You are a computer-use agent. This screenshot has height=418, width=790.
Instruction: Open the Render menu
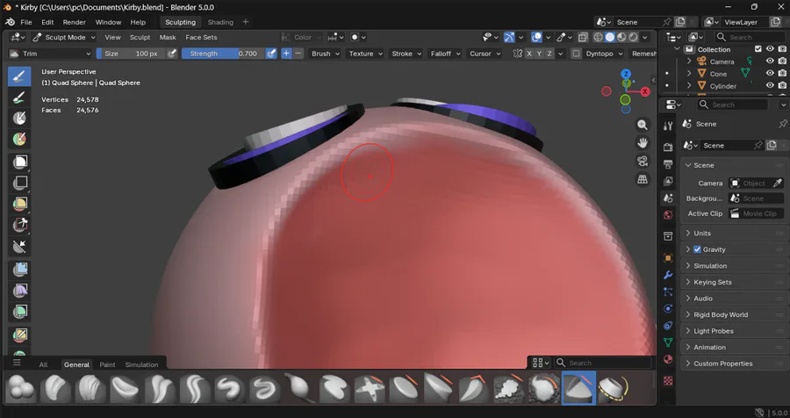[x=74, y=22]
